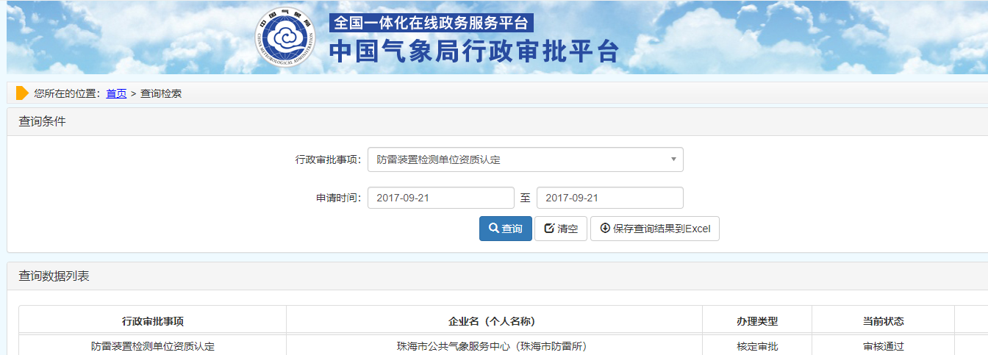Select the 审核通过 status cell

884,345
